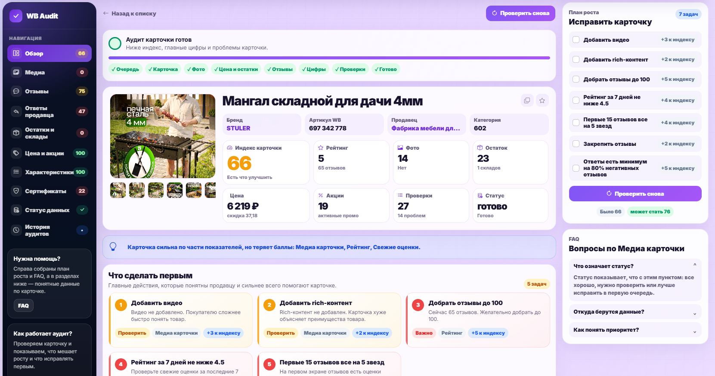Open the Обзор navigation section

pos(50,53)
